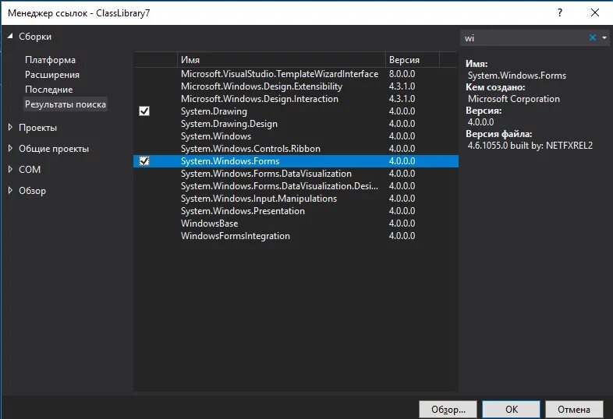
Task: Click Microsoft Corporation in details pane
Action: [514, 99]
